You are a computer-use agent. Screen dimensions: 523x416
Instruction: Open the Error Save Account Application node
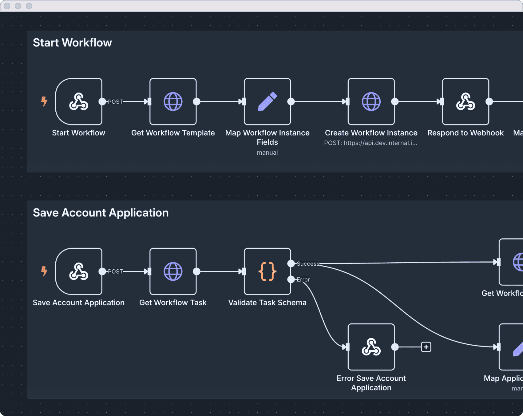pyautogui.click(x=371, y=347)
